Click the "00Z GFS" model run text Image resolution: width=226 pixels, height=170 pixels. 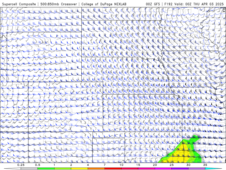pos(153,4)
